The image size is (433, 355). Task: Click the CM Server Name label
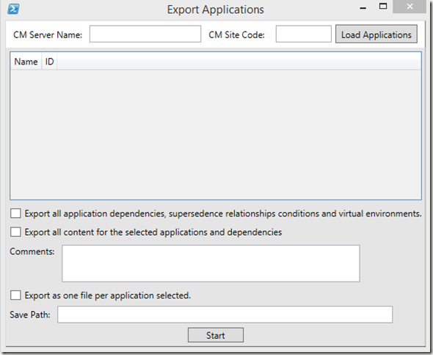48,34
